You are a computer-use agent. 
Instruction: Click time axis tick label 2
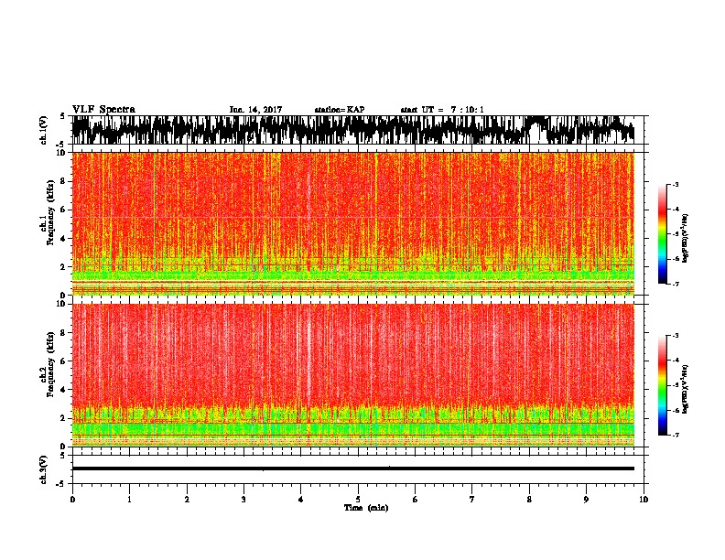tap(187, 500)
